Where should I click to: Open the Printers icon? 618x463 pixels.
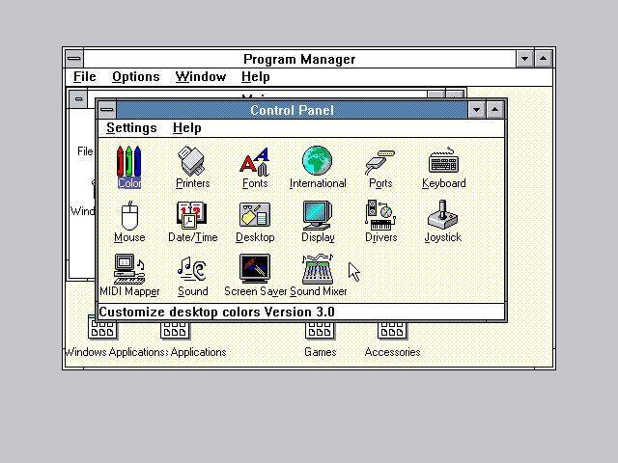click(192, 161)
